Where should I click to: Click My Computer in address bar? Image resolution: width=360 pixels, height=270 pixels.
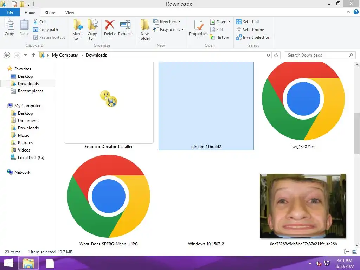pos(65,55)
